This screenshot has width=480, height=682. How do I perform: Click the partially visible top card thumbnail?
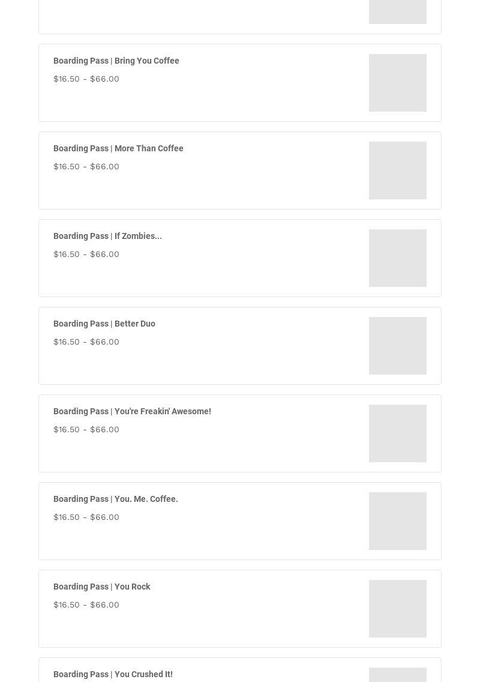398,12
